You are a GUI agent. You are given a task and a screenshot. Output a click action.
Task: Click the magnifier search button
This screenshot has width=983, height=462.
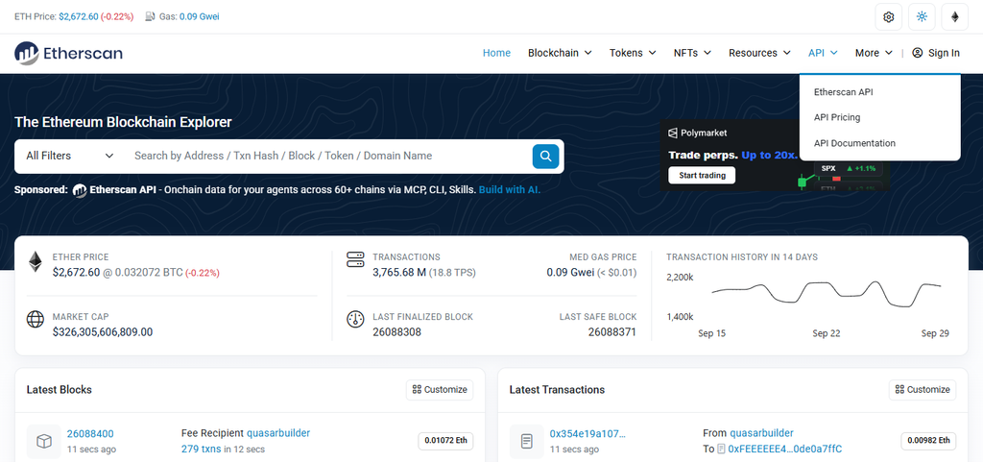[x=545, y=157]
